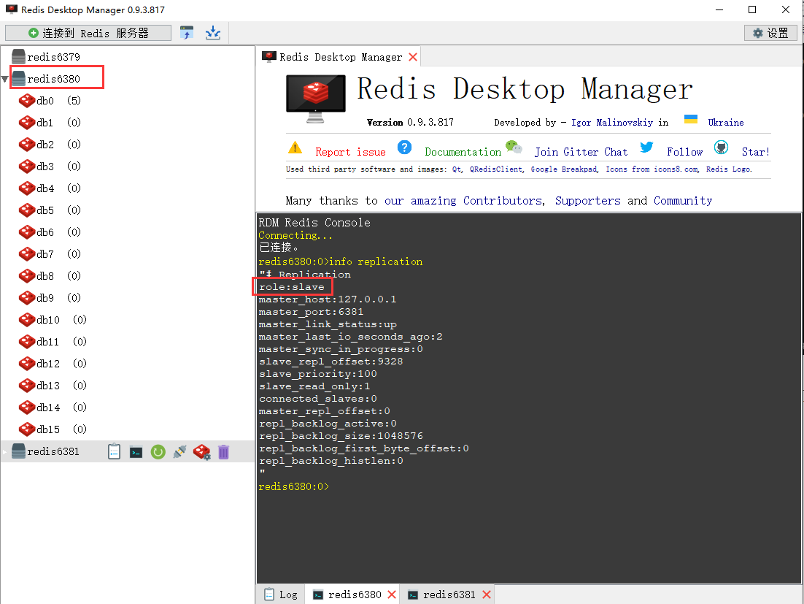This screenshot has height=604, width=804.
Task: Click the Gitter chat bubble icon
Action: 514,148
